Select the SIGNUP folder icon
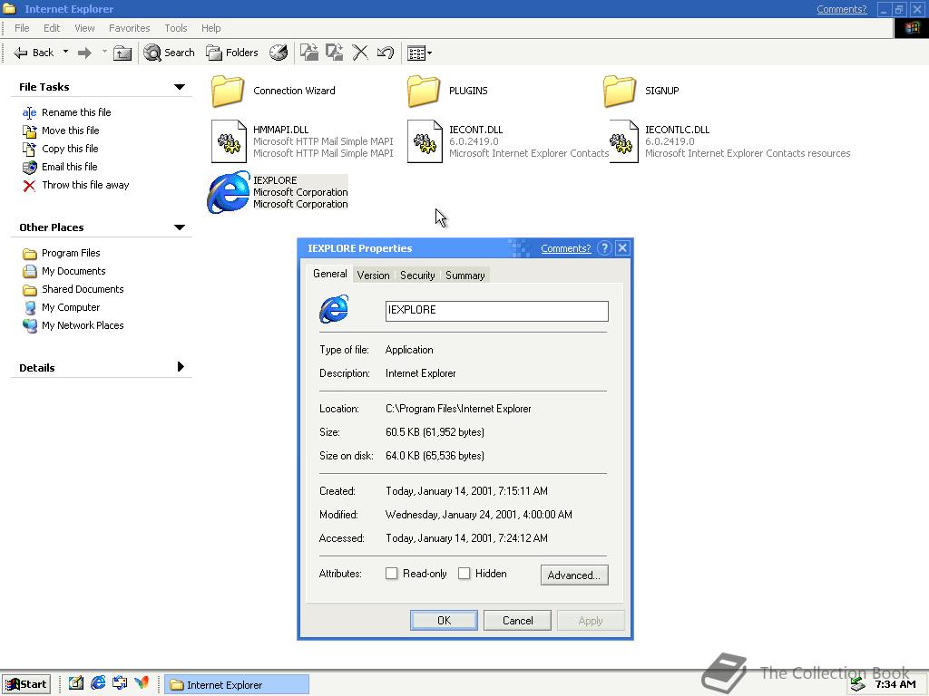Image resolution: width=929 pixels, height=696 pixels. pos(620,91)
